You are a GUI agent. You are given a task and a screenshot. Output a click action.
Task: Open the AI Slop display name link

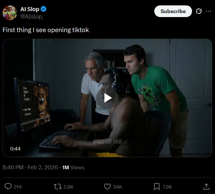pos(30,9)
